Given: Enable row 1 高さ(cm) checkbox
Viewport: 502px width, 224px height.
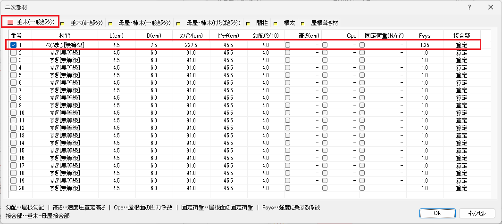Looking at the screenshot, I should 288,45.
